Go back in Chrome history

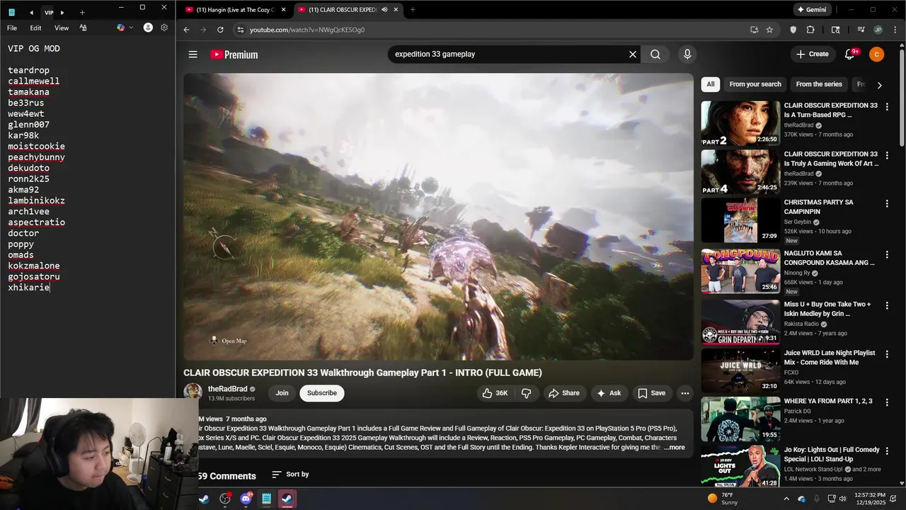pyautogui.click(x=186, y=30)
